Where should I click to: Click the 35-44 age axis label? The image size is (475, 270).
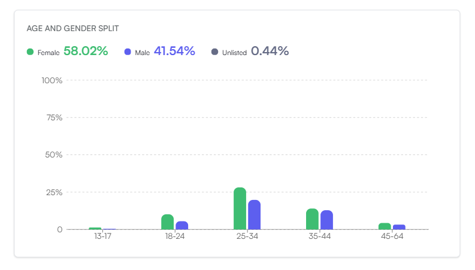pyautogui.click(x=320, y=236)
